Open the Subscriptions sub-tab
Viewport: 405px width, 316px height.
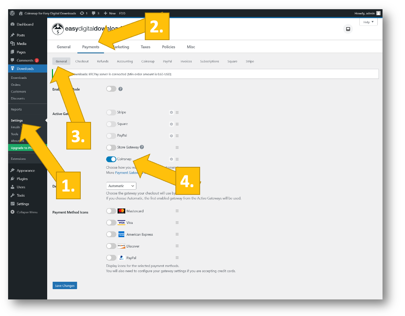tap(209, 61)
